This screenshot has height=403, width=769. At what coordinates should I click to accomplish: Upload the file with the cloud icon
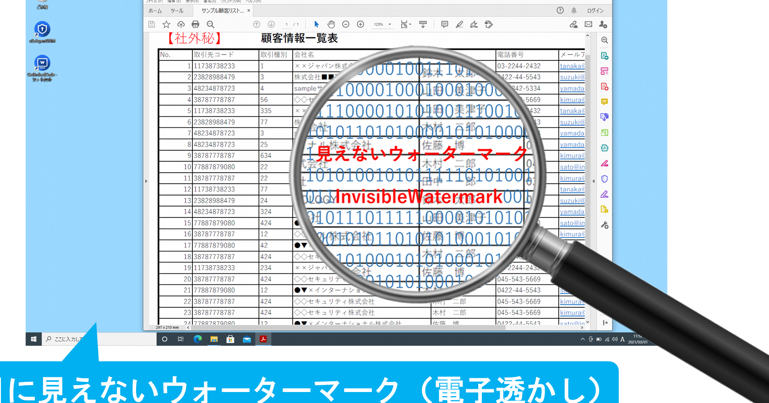pos(181,24)
